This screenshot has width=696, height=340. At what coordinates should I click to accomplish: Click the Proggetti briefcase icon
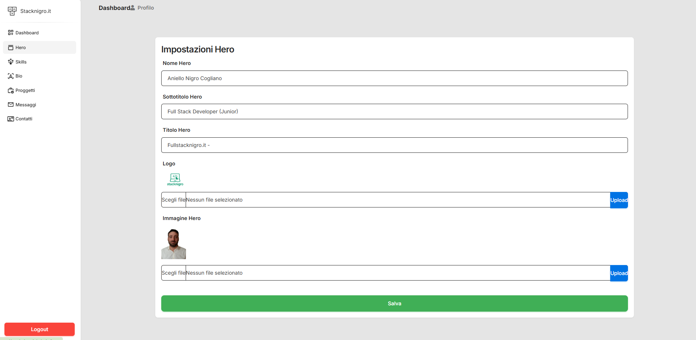point(11,90)
